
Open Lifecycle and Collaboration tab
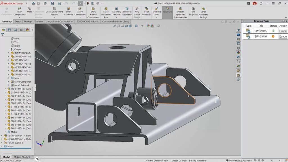pyautogui.click(x=59, y=21)
